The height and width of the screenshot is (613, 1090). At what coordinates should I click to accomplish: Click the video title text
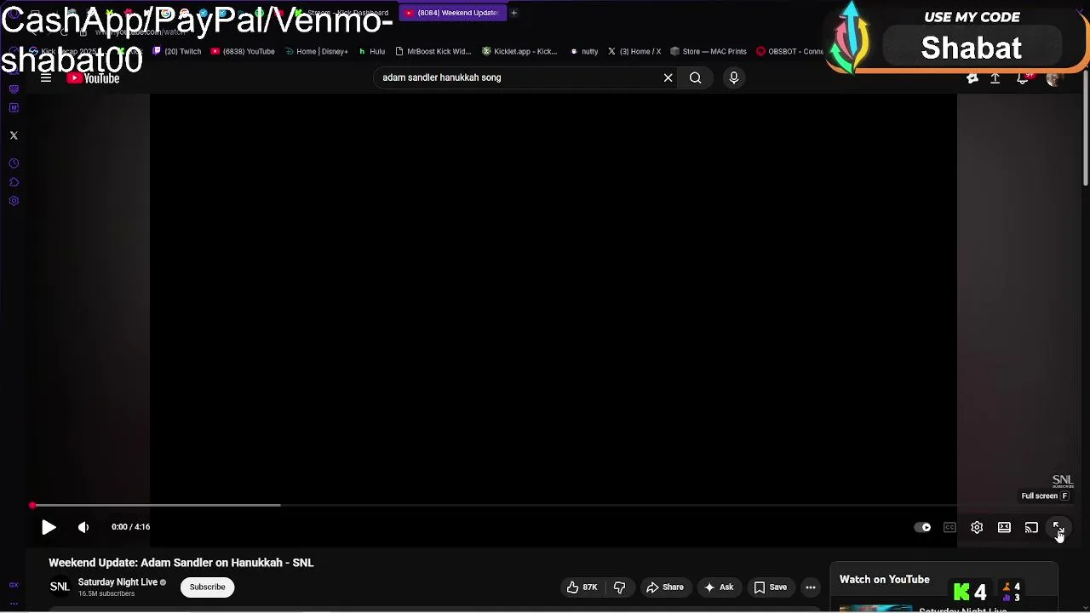(181, 563)
